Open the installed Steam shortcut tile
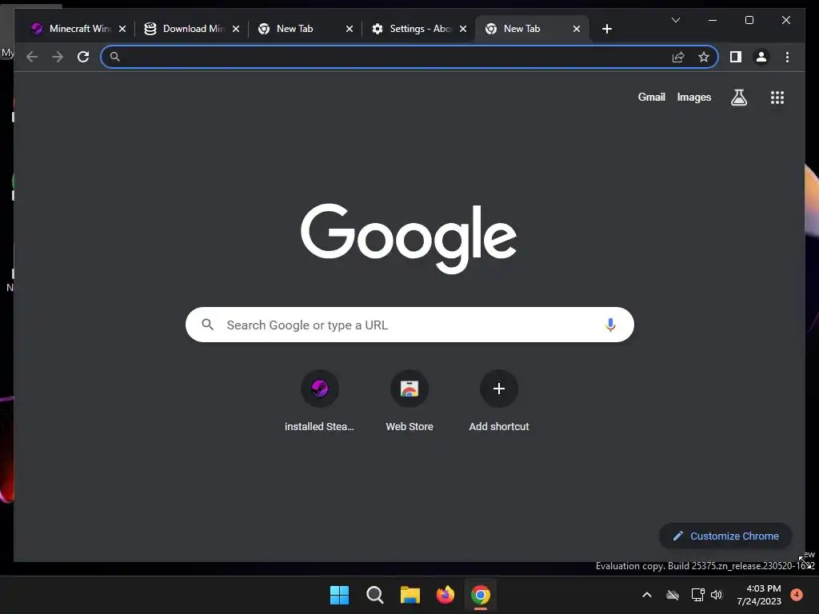Image resolution: width=819 pixels, height=614 pixels. click(319, 401)
